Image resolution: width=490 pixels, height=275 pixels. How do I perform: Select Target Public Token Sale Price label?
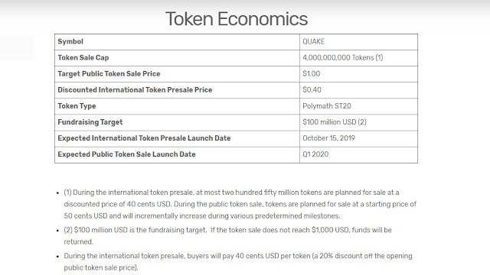(109, 74)
